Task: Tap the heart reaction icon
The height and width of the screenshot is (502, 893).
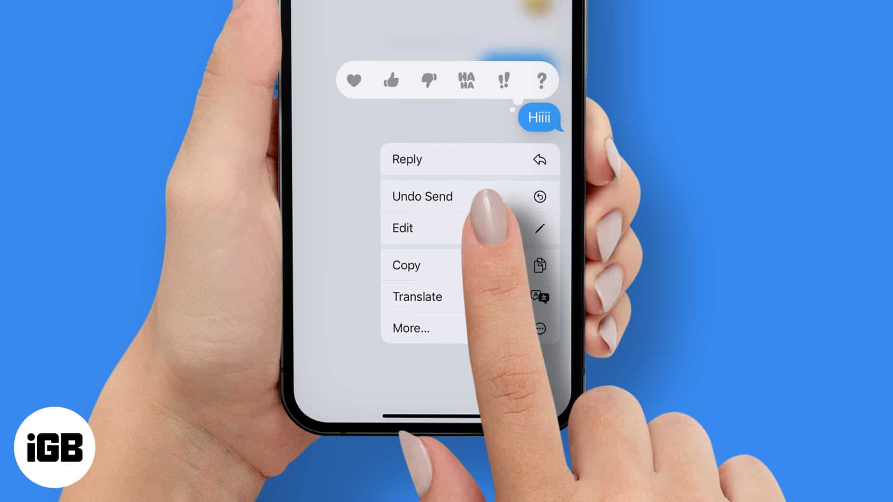Action: 354,80
